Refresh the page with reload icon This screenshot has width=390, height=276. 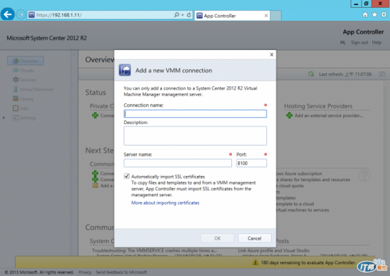189,15
